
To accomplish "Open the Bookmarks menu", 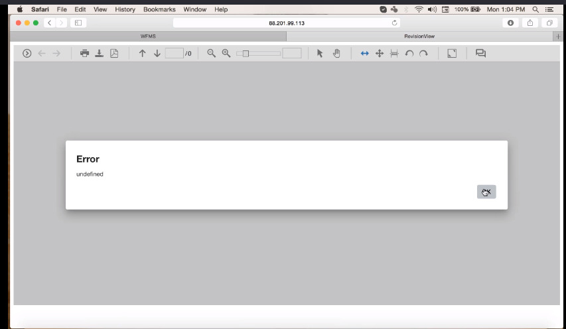I will pos(159,9).
